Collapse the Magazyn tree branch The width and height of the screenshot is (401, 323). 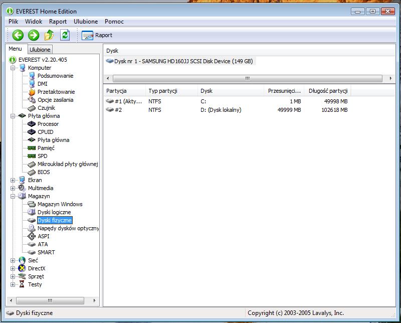coord(13,196)
